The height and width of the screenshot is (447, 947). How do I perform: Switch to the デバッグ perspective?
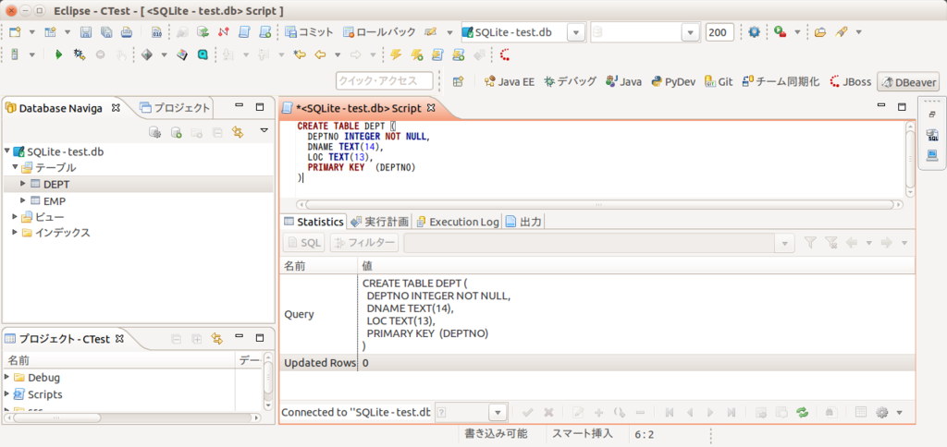[570, 81]
